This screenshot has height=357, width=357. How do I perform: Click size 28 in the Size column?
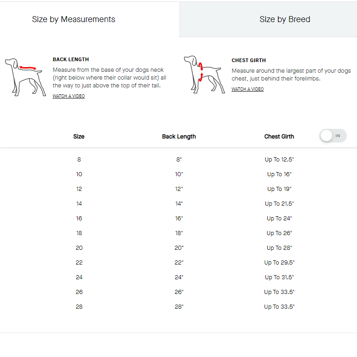79,307
